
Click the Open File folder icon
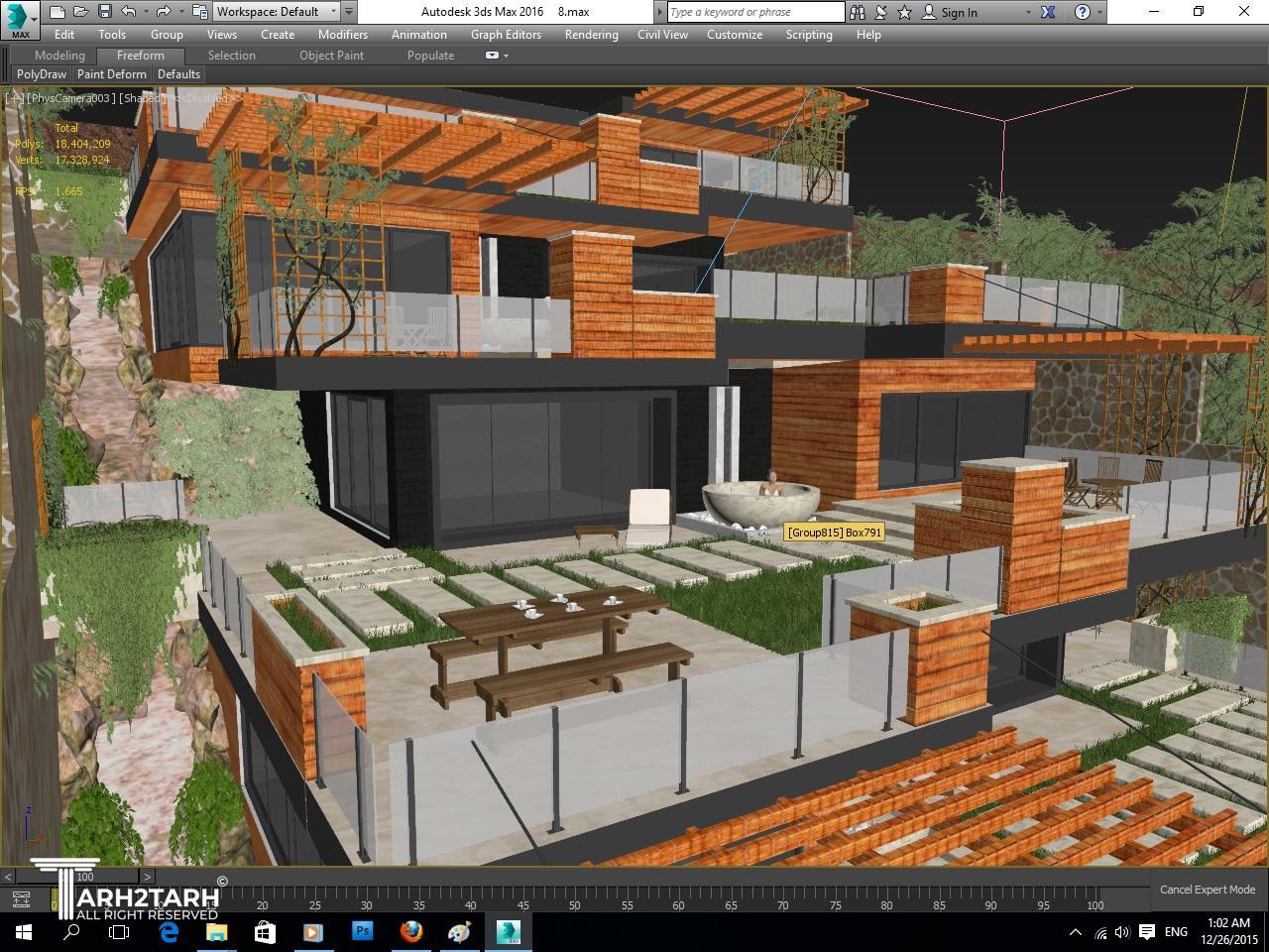[x=80, y=12]
